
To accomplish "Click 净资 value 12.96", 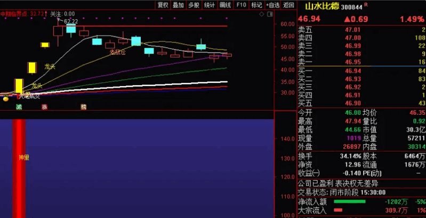I will [353, 165].
